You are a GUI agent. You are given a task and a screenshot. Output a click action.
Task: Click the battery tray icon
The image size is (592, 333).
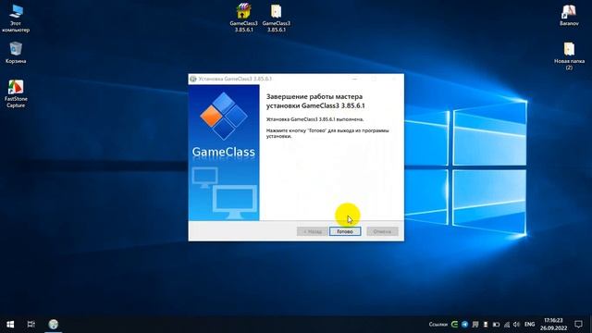tap(496, 325)
